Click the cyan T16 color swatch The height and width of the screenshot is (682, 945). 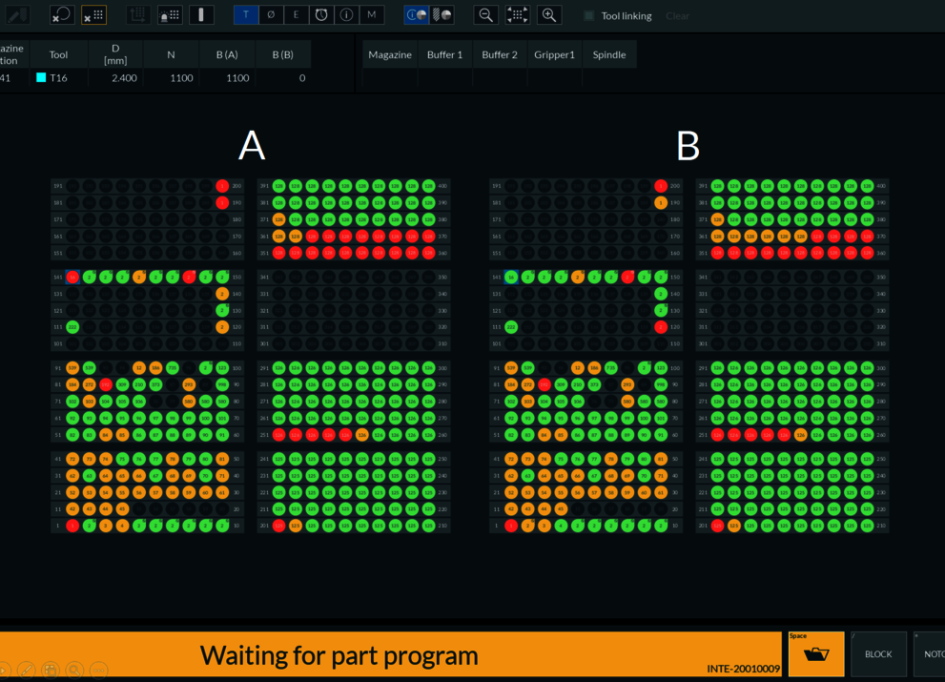(x=41, y=78)
